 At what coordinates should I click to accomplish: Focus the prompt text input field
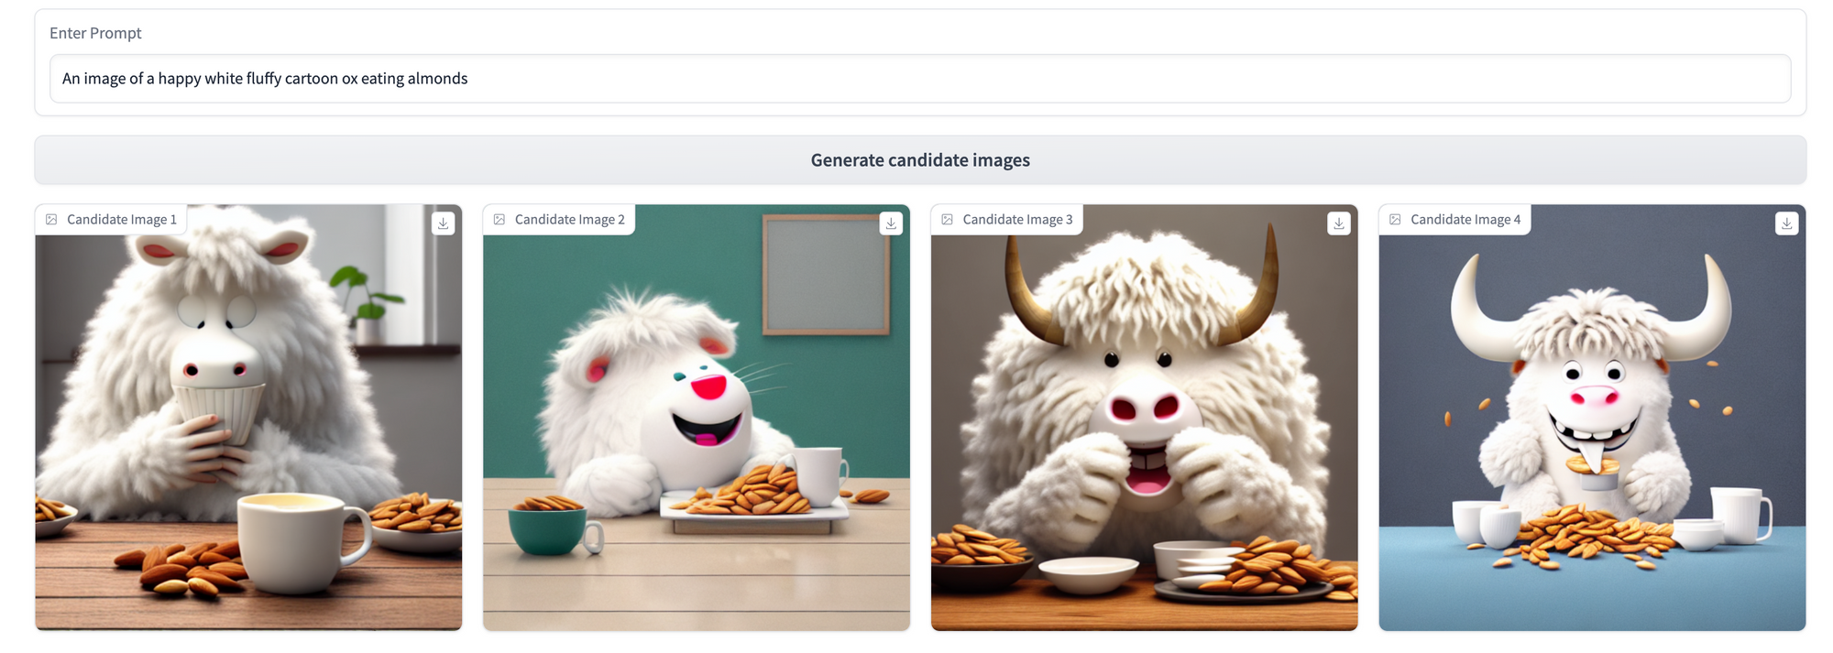click(x=920, y=79)
